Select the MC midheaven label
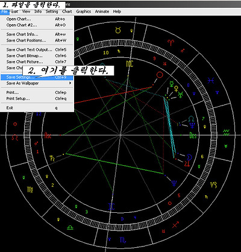The height and width of the screenshot is (252, 241). (130, 64)
